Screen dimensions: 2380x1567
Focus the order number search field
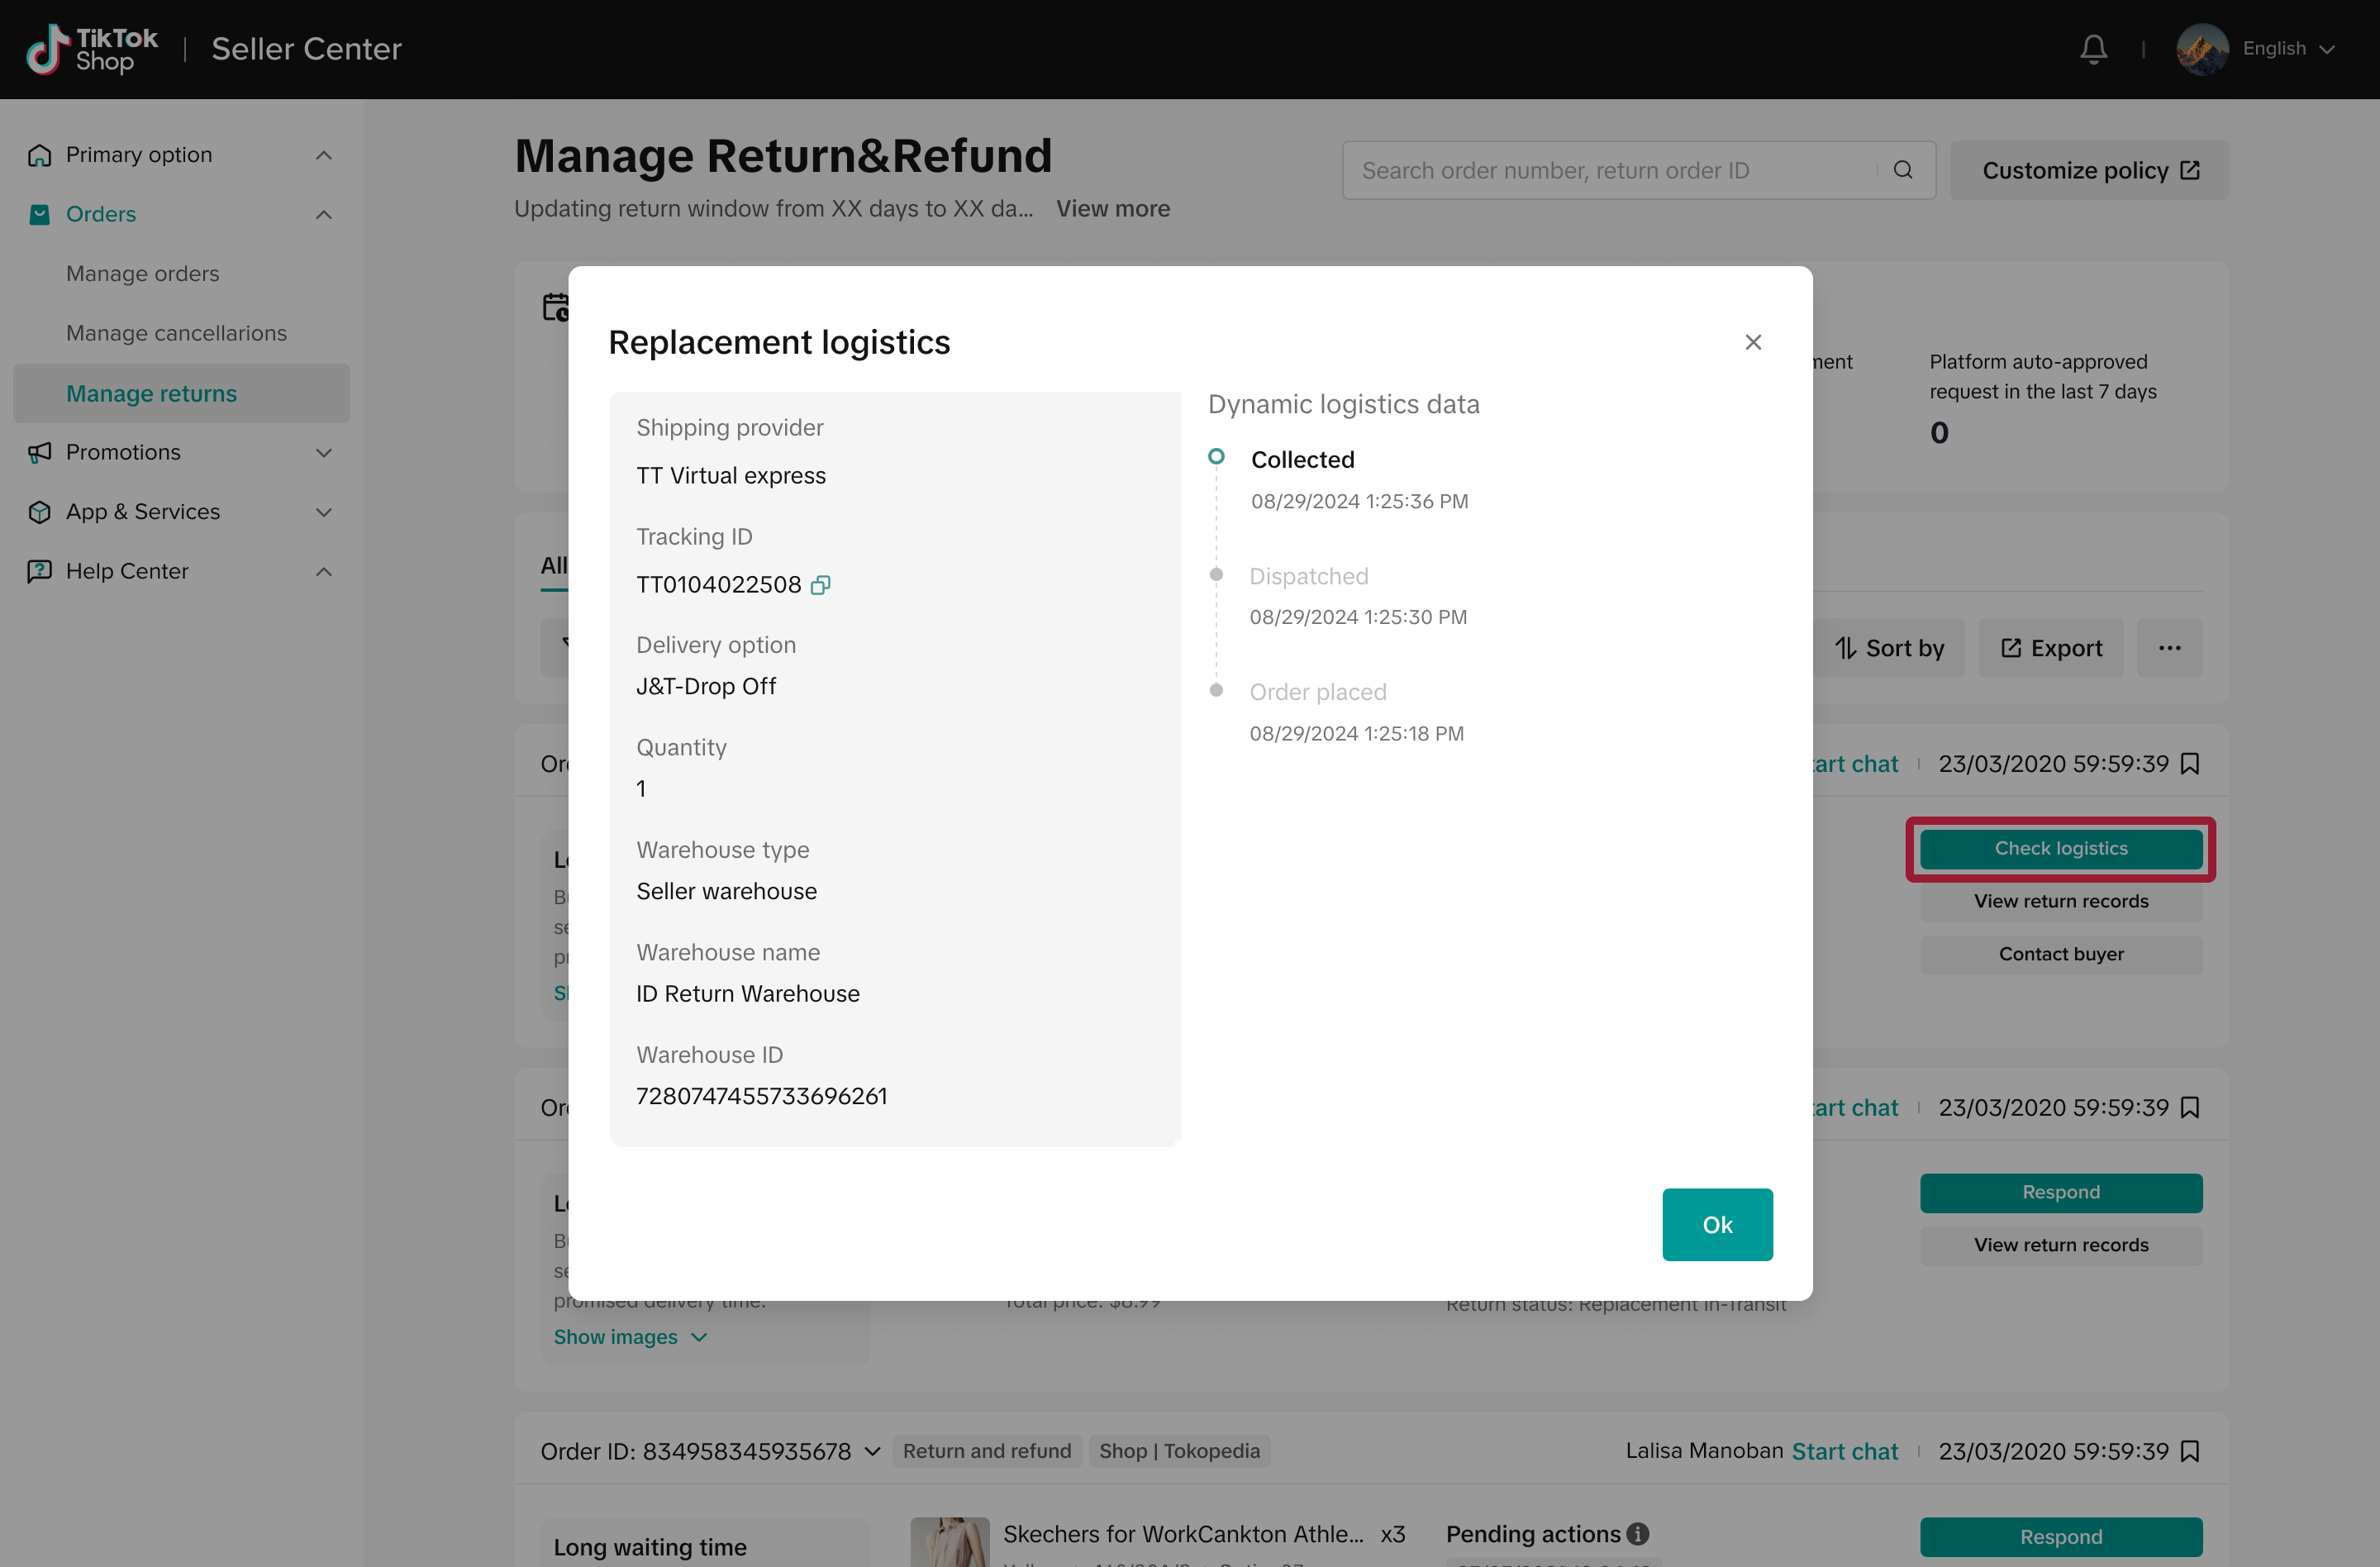[1610, 170]
